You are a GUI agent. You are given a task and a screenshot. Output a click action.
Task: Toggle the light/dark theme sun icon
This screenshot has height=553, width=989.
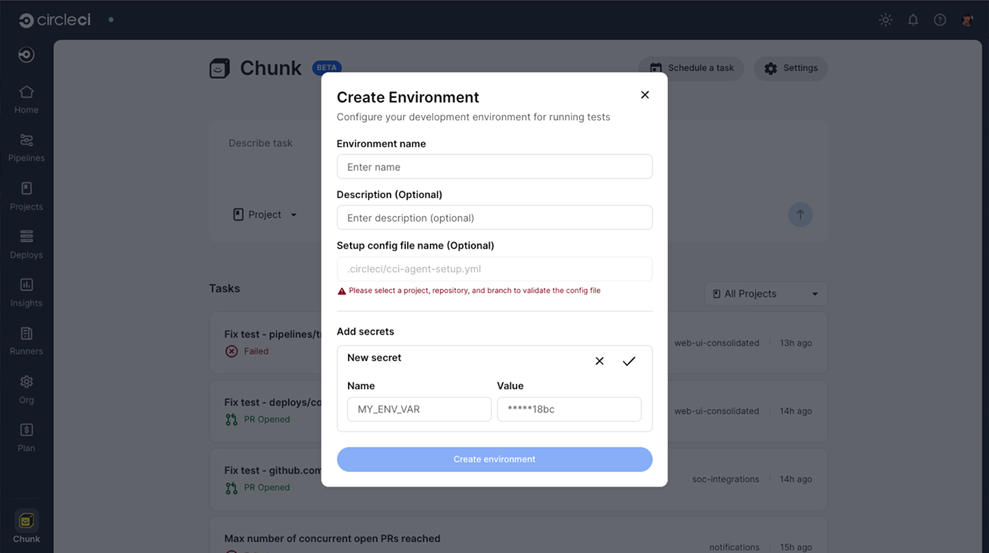pyautogui.click(x=885, y=20)
